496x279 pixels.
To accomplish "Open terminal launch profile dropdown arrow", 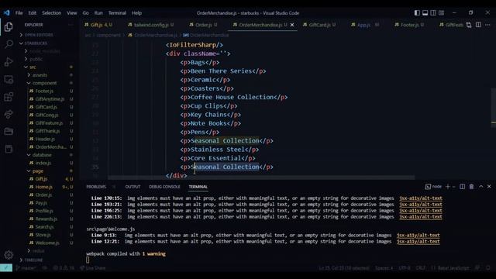I will [454, 187].
